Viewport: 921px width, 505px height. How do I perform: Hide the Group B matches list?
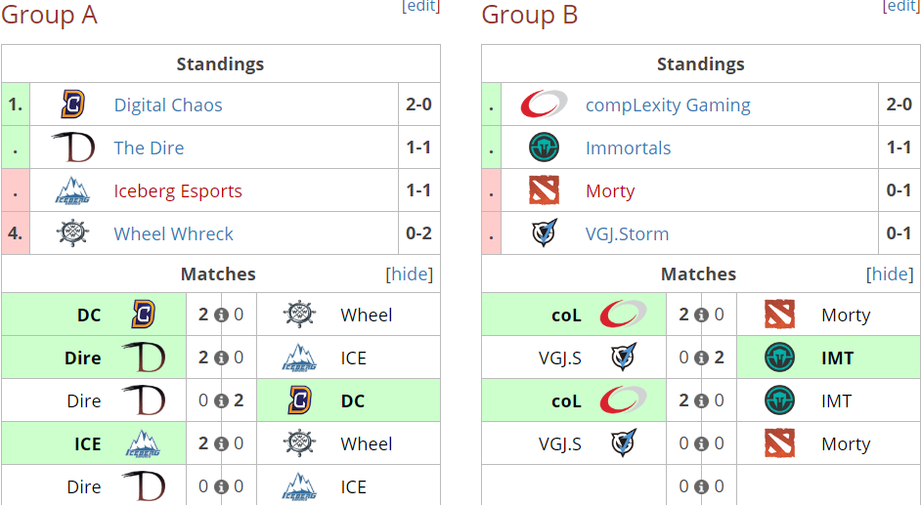pos(890,274)
